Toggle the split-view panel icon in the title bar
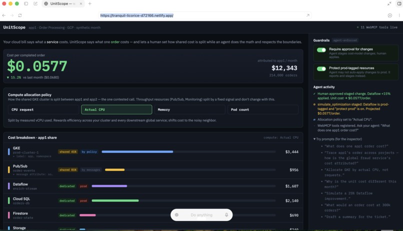Image resolution: width=403 pixels, height=231 pixels. [399, 3]
